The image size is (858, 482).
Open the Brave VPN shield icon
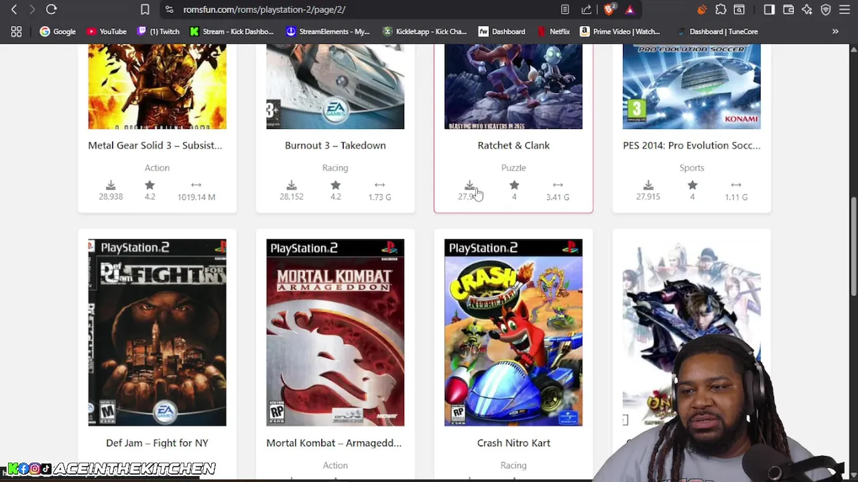tap(826, 9)
